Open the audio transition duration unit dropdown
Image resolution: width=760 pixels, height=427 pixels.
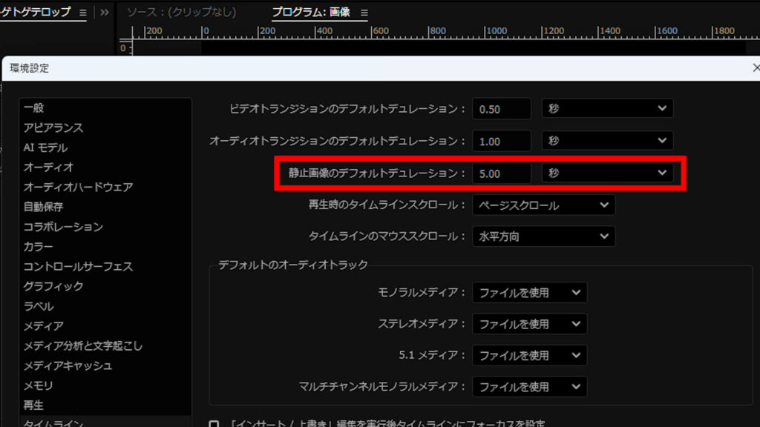pyautogui.click(x=607, y=141)
